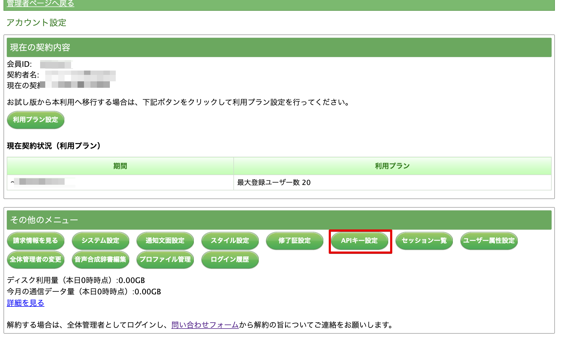Click the スタイル設定 button
Viewport: 574px width, 342px height.
pyautogui.click(x=230, y=240)
